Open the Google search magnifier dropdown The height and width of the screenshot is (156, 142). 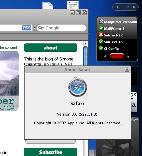tap(41, 28)
